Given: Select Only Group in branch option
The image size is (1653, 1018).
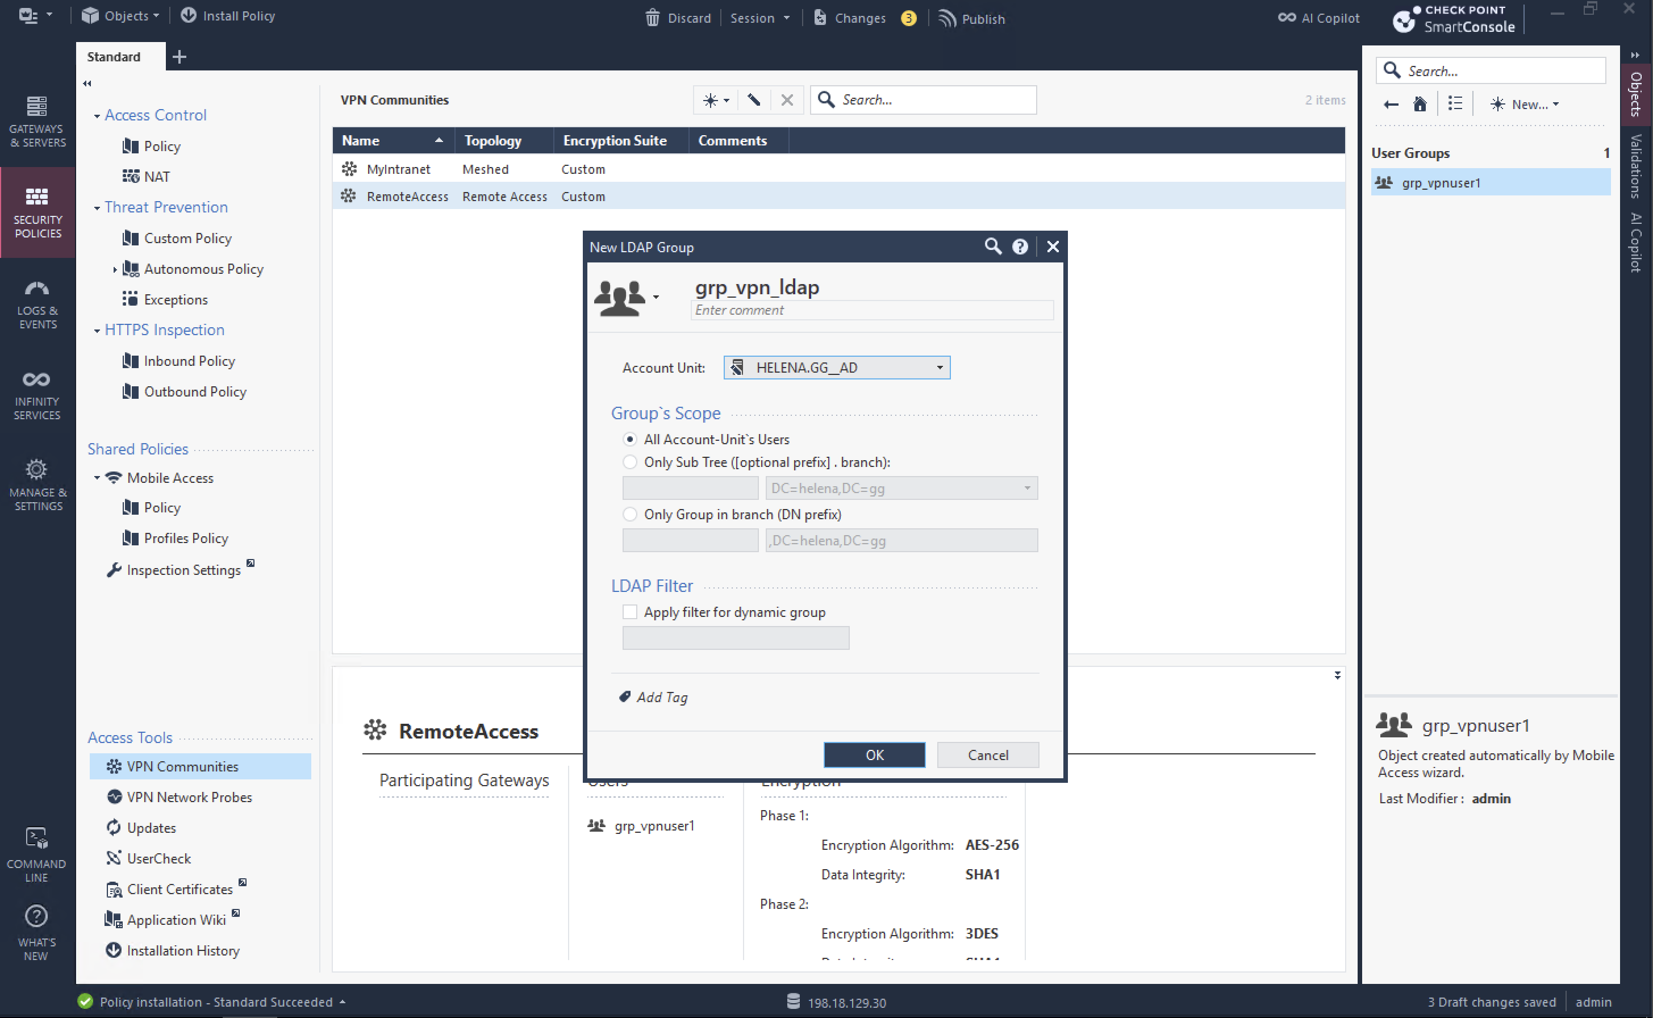Looking at the screenshot, I should coord(629,514).
